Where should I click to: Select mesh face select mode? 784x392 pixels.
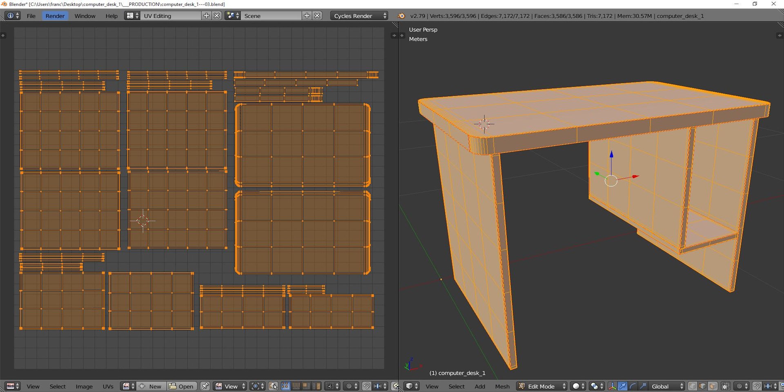[x=713, y=386]
